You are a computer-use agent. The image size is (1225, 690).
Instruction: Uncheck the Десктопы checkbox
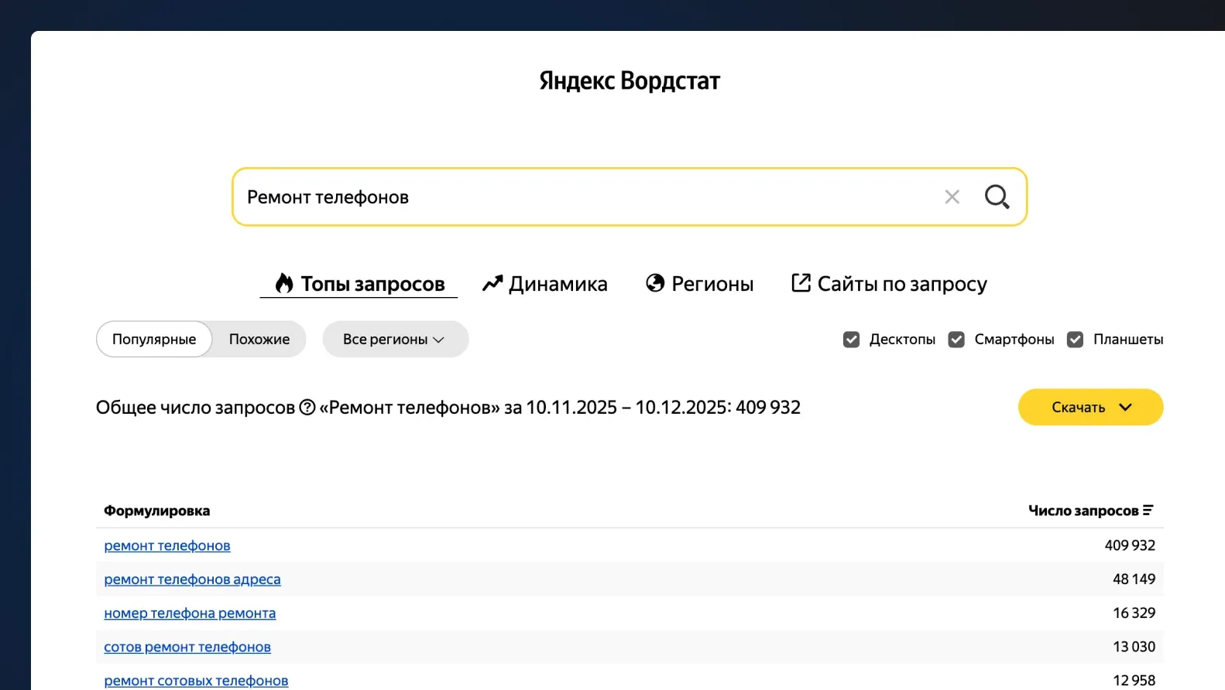pos(851,340)
